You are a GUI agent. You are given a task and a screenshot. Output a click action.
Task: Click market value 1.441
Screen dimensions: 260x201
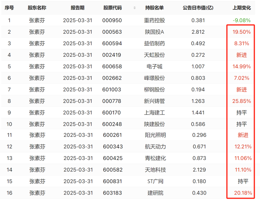(198, 113)
